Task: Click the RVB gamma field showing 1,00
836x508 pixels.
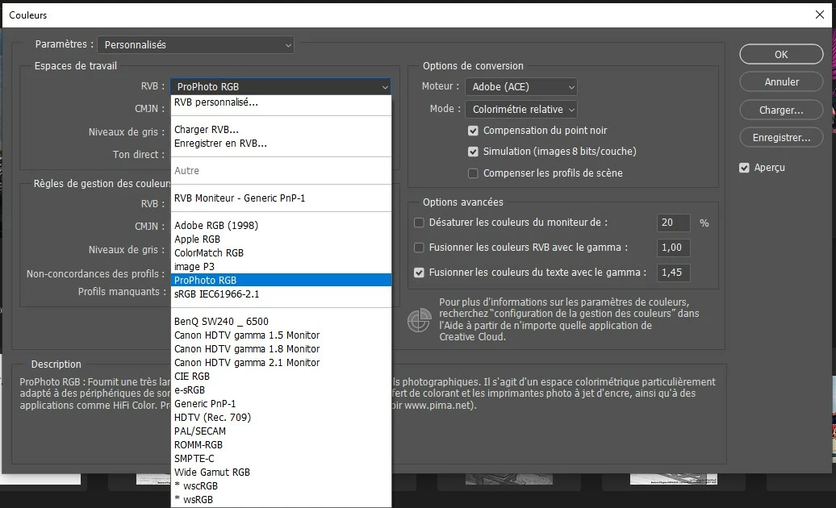Action: coord(673,248)
